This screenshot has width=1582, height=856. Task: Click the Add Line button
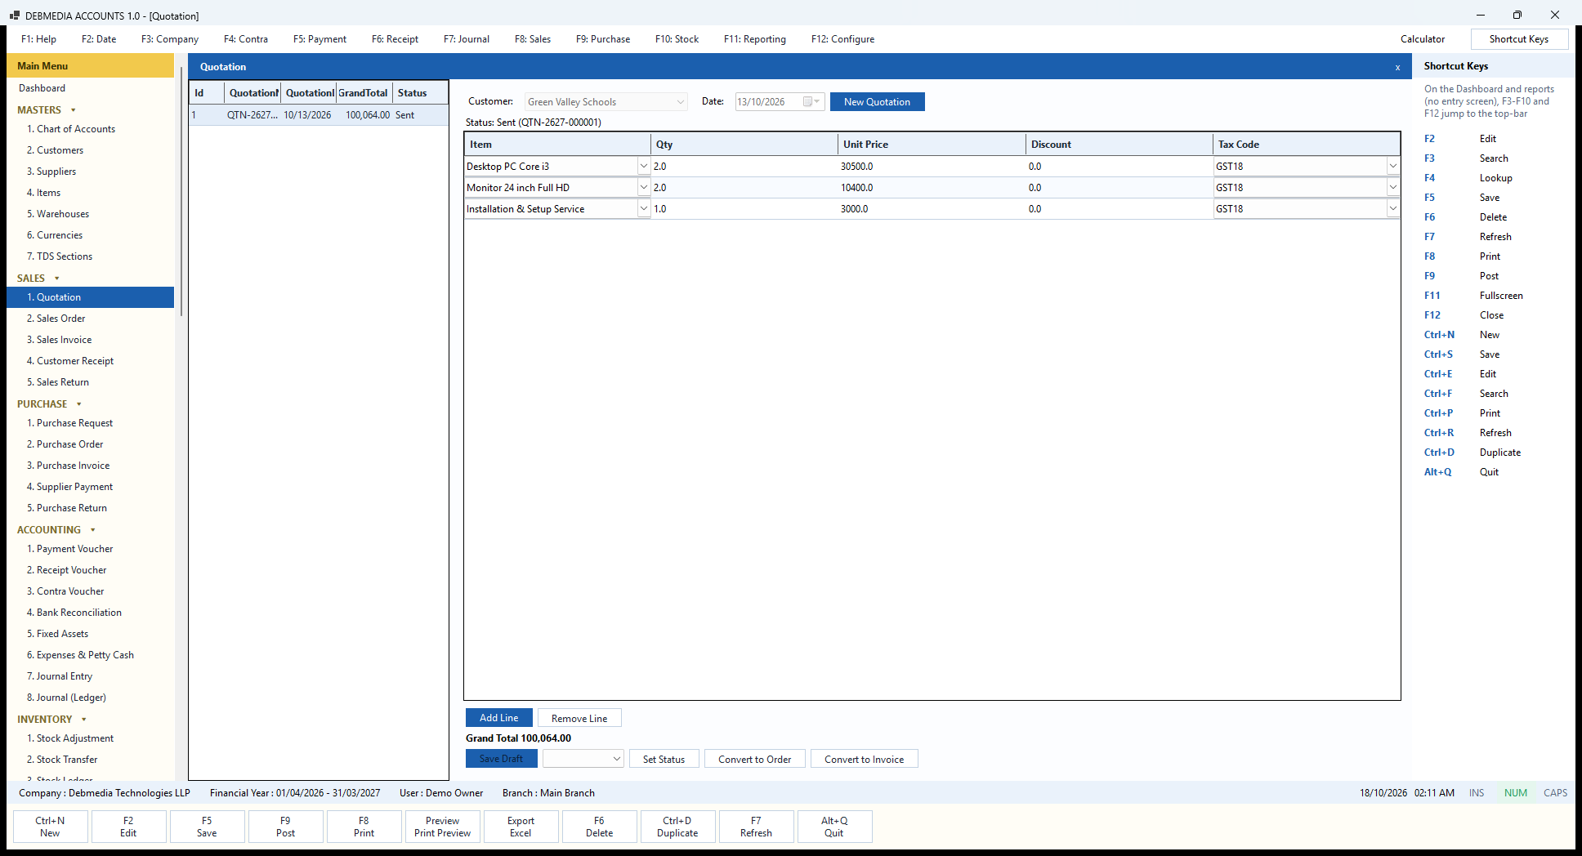coord(499,718)
